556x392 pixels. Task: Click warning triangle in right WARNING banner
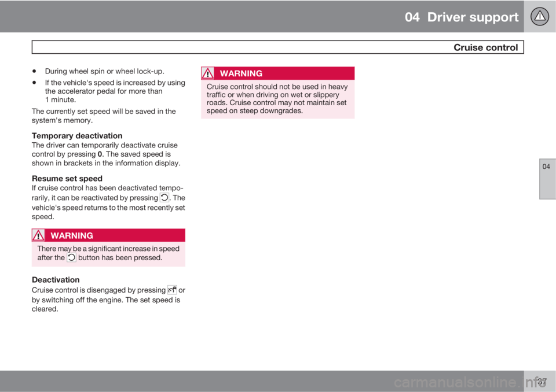(x=207, y=73)
